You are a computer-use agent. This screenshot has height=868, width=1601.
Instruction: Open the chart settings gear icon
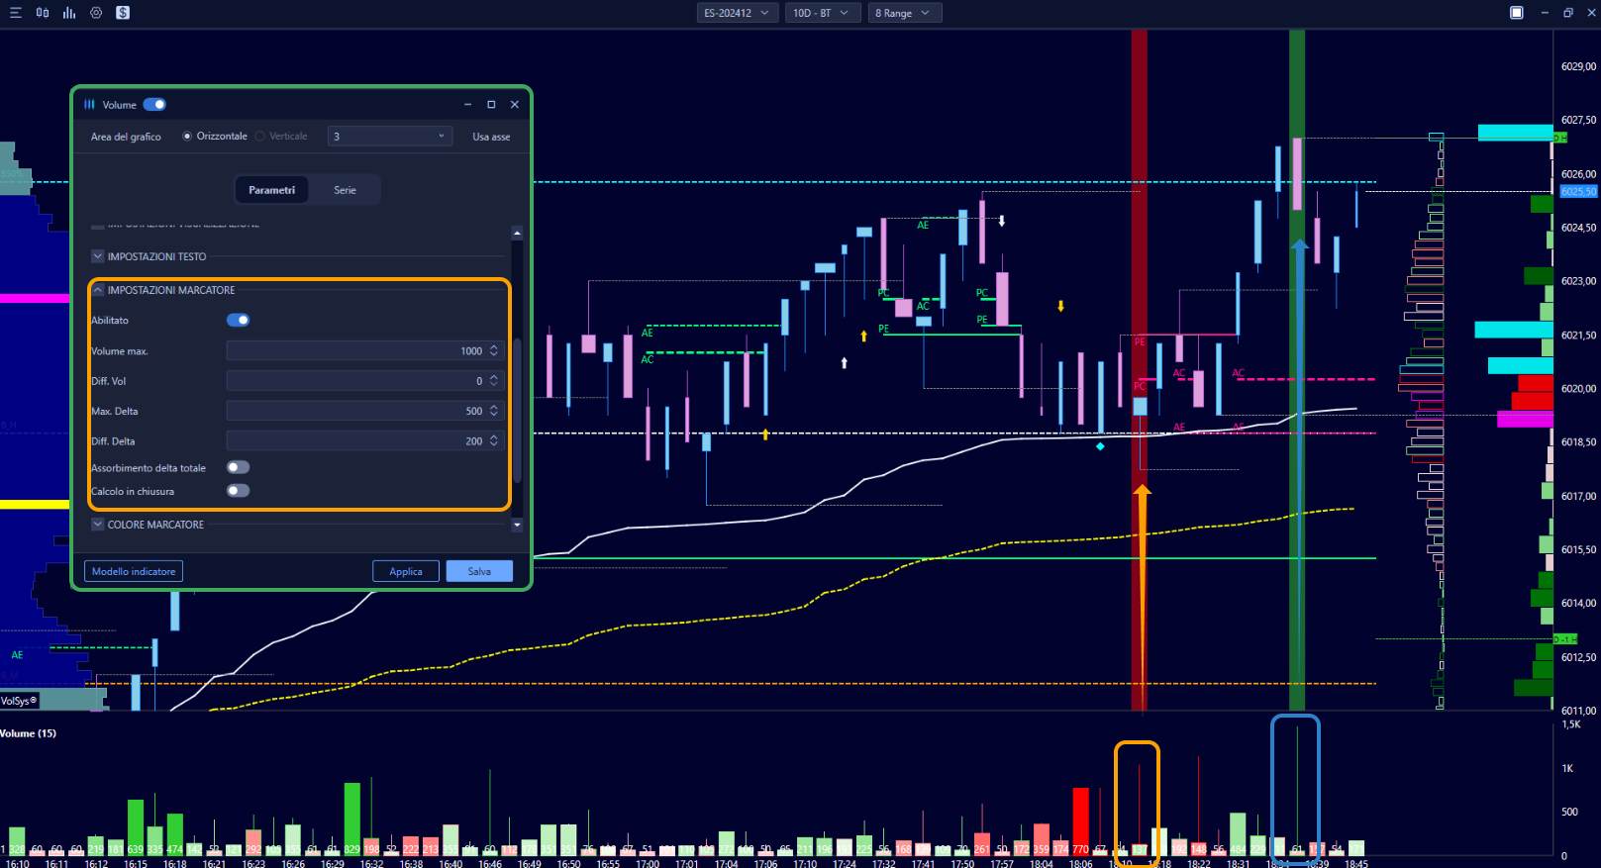click(96, 13)
